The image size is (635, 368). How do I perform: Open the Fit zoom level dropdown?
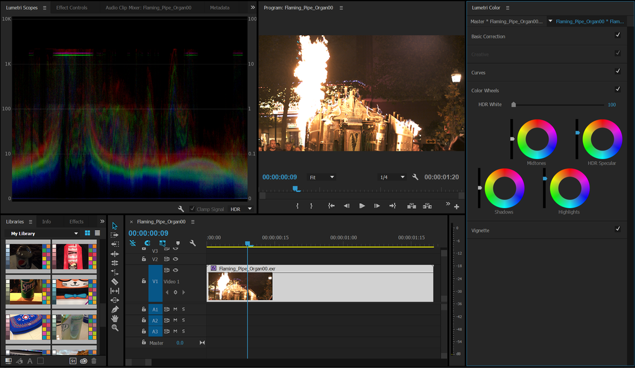pos(322,177)
